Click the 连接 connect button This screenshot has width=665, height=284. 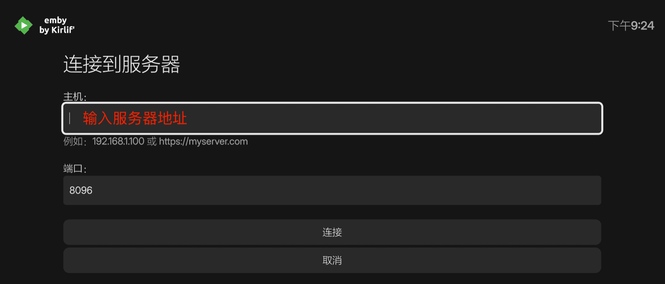coord(332,232)
